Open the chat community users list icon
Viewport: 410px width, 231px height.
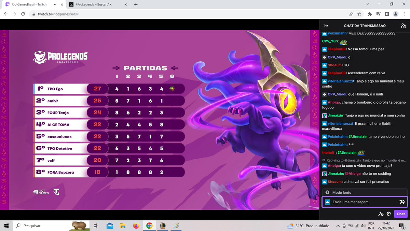403,26
